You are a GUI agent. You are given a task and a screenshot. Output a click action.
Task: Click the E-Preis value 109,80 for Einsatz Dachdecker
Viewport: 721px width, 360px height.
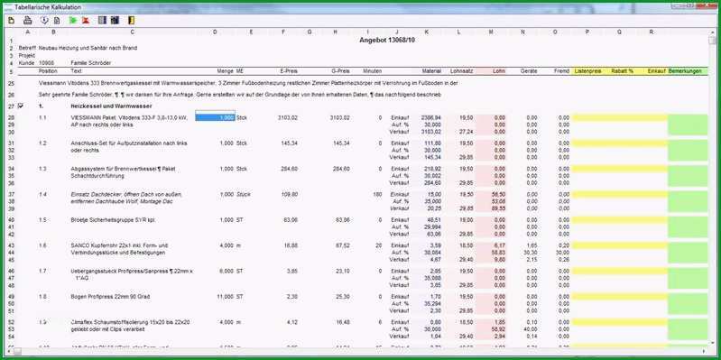click(x=290, y=195)
